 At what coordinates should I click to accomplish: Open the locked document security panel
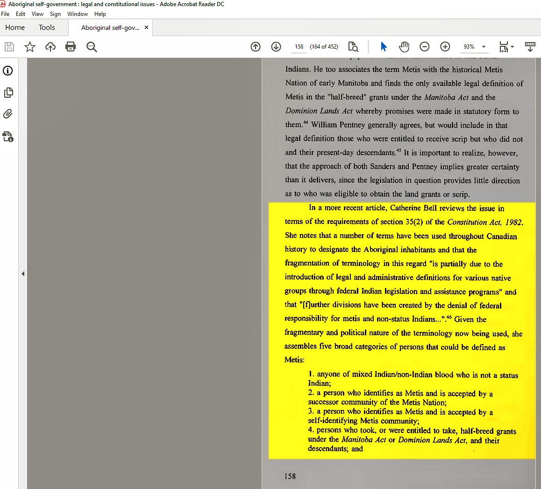[x=8, y=137]
